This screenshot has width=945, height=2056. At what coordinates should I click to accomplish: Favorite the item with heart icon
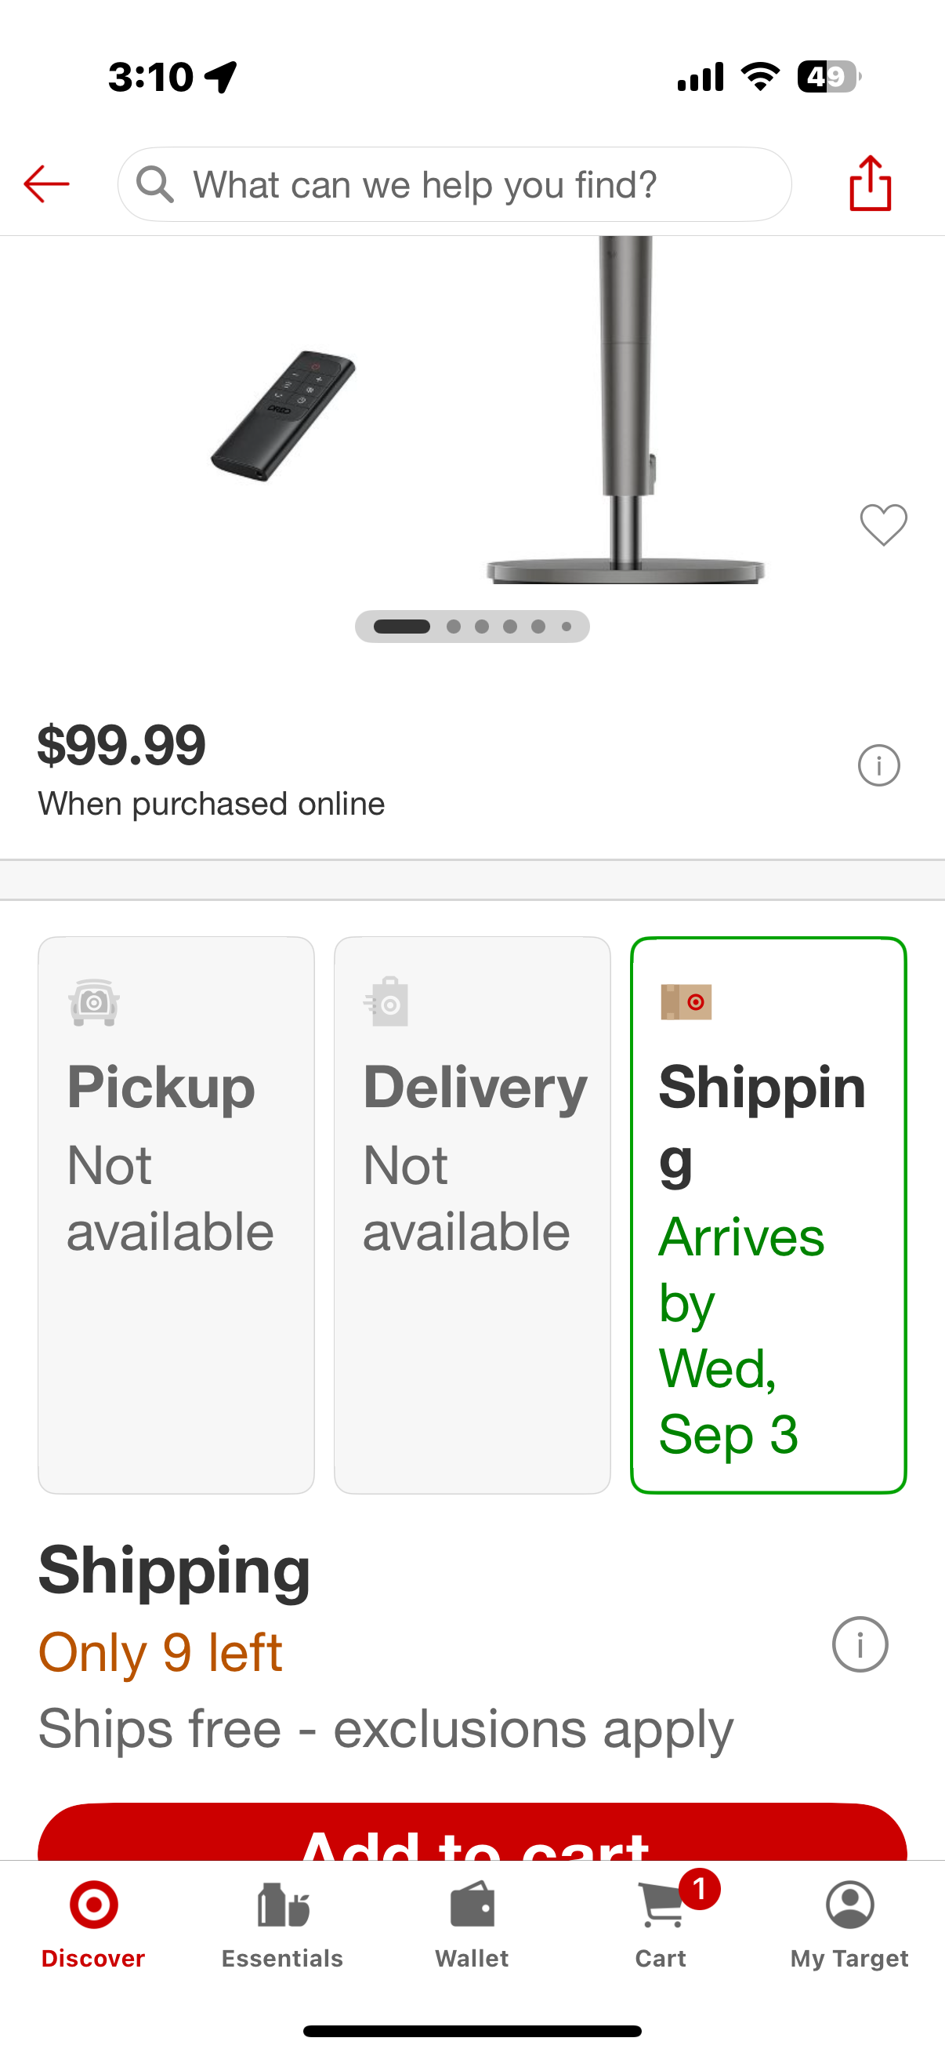(884, 525)
